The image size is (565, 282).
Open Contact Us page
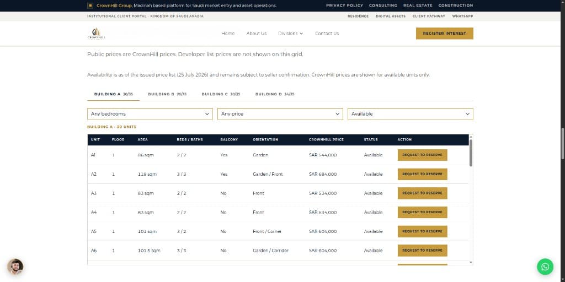(327, 34)
